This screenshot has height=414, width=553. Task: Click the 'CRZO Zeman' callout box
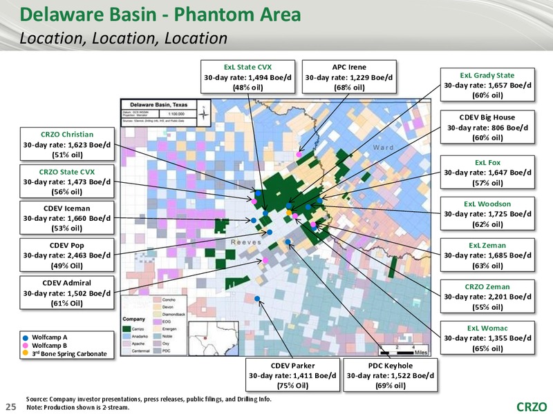point(487,296)
